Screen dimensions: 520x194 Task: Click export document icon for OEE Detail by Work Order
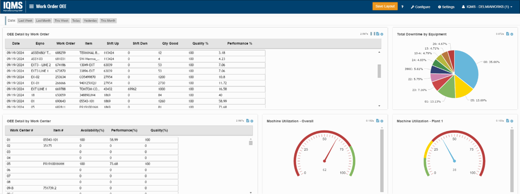[x=378, y=34]
